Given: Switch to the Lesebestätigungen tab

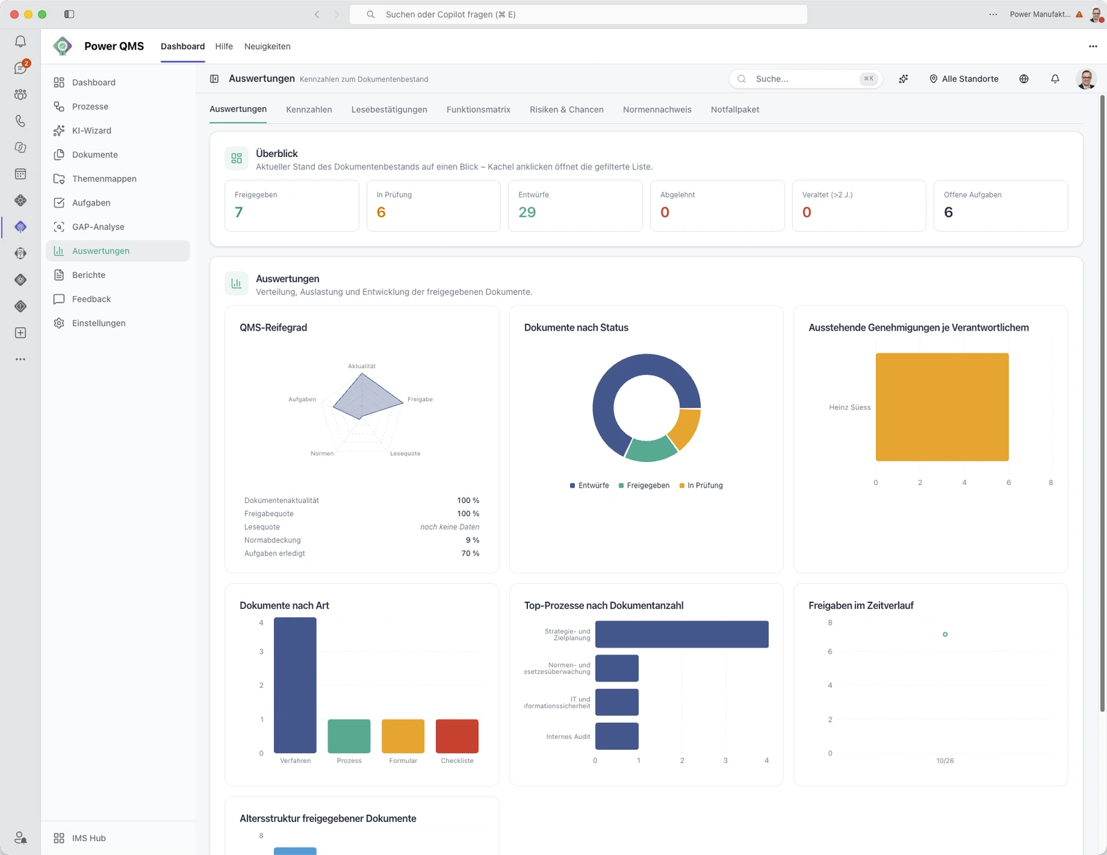Looking at the screenshot, I should coord(389,109).
